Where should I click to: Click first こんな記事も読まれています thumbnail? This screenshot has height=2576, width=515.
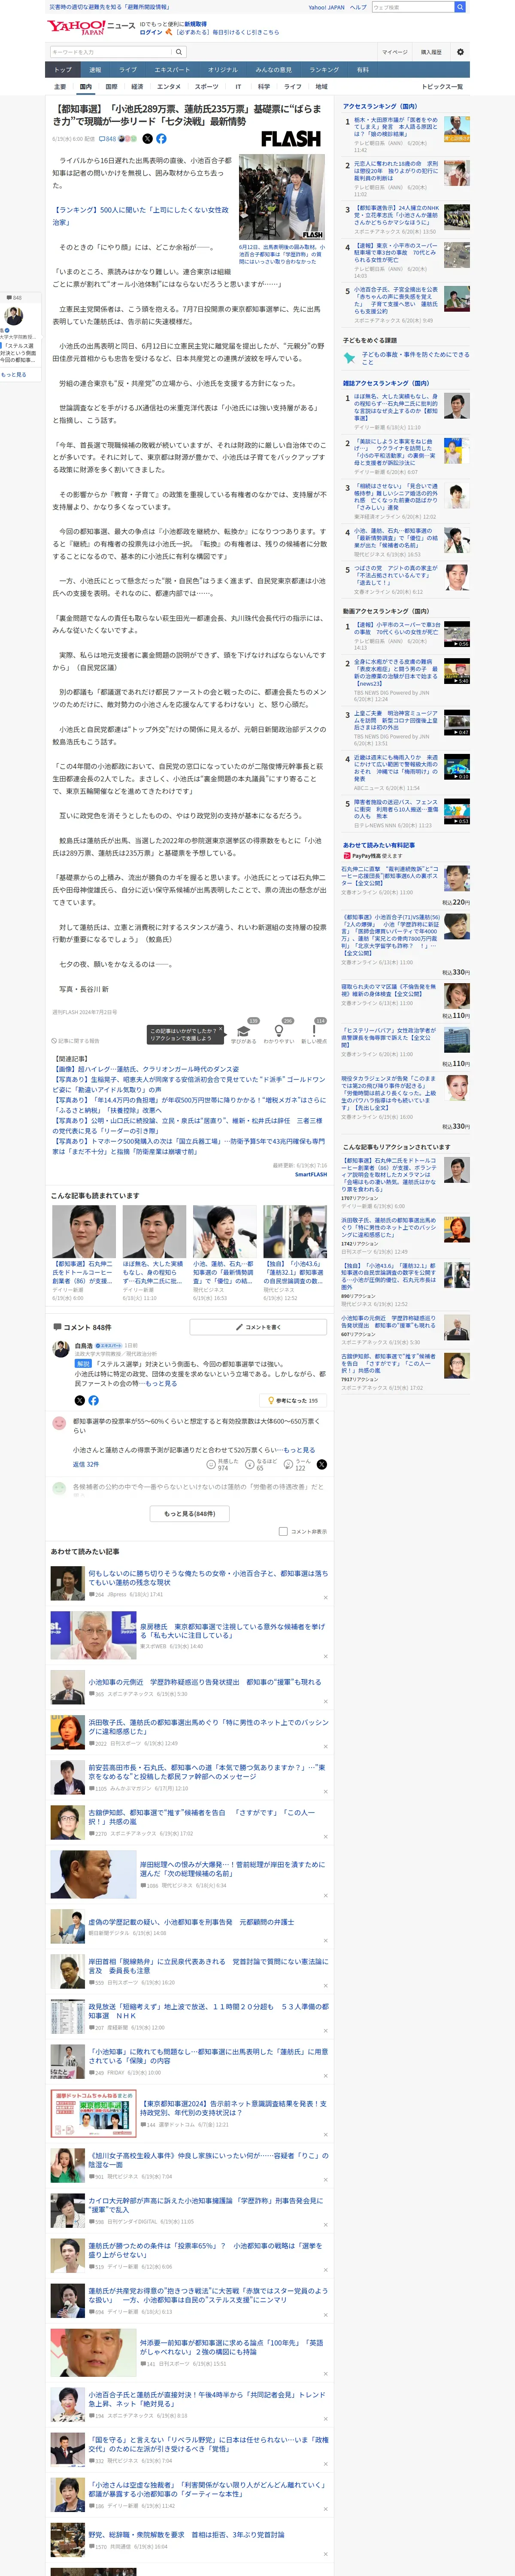[x=84, y=1231]
